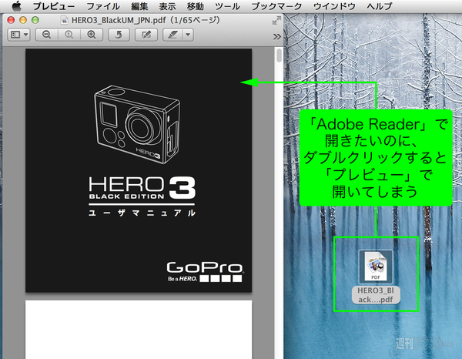Open the ファイル menu
Image resolution: width=462 pixels, height=359 pixels.
(x=103, y=6)
